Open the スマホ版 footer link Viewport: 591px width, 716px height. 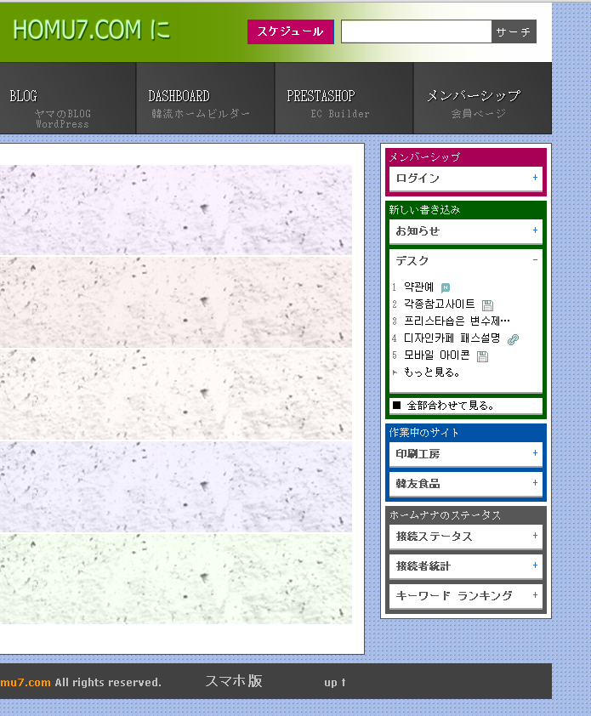tap(233, 681)
